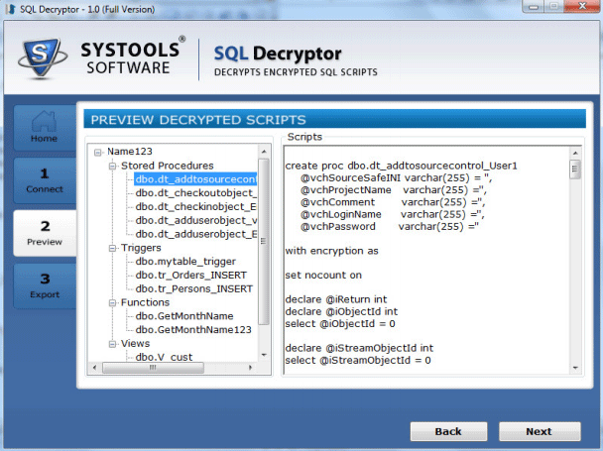Click the Functions label in tree
Viewport: 603px width, 451px height.
pyautogui.click(x=145, y=302)
